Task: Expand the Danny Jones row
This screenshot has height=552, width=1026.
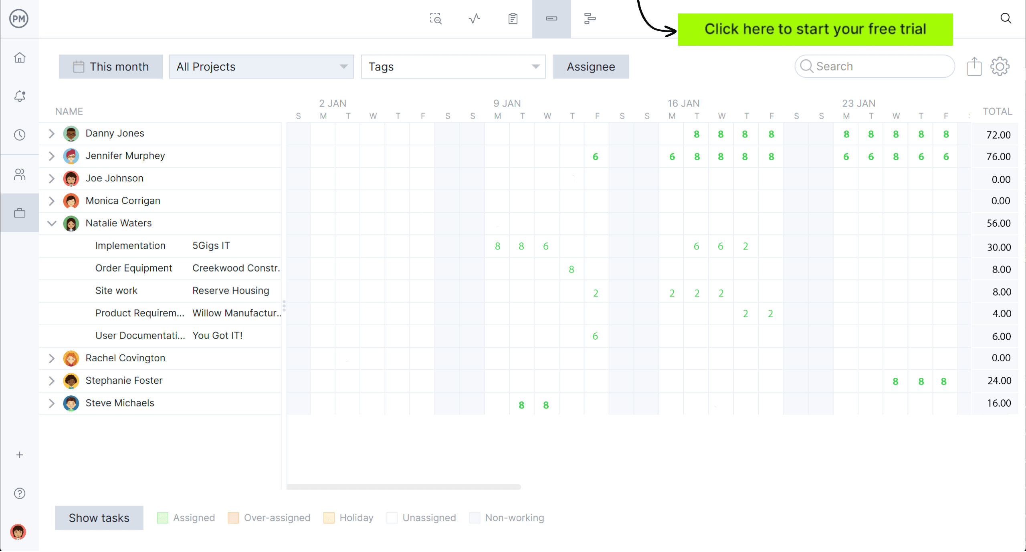Action: pyautogui.click(x=53, y=133)
